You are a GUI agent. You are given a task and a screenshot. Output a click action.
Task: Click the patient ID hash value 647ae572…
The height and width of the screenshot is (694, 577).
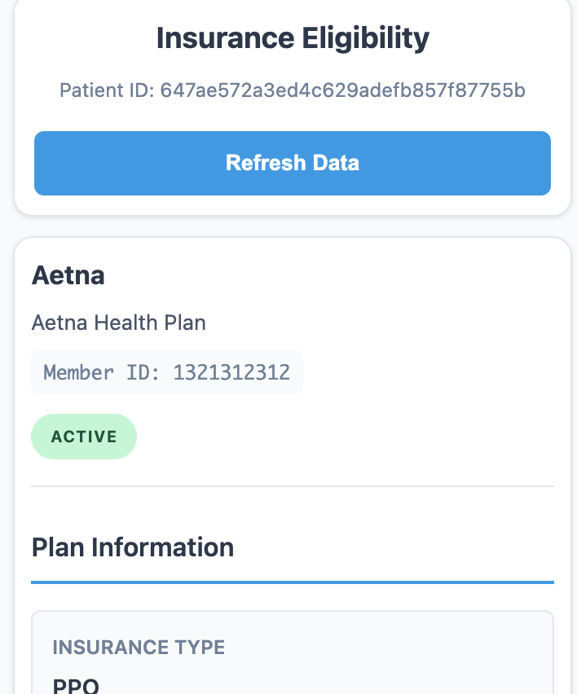click(x=342, y=90)
